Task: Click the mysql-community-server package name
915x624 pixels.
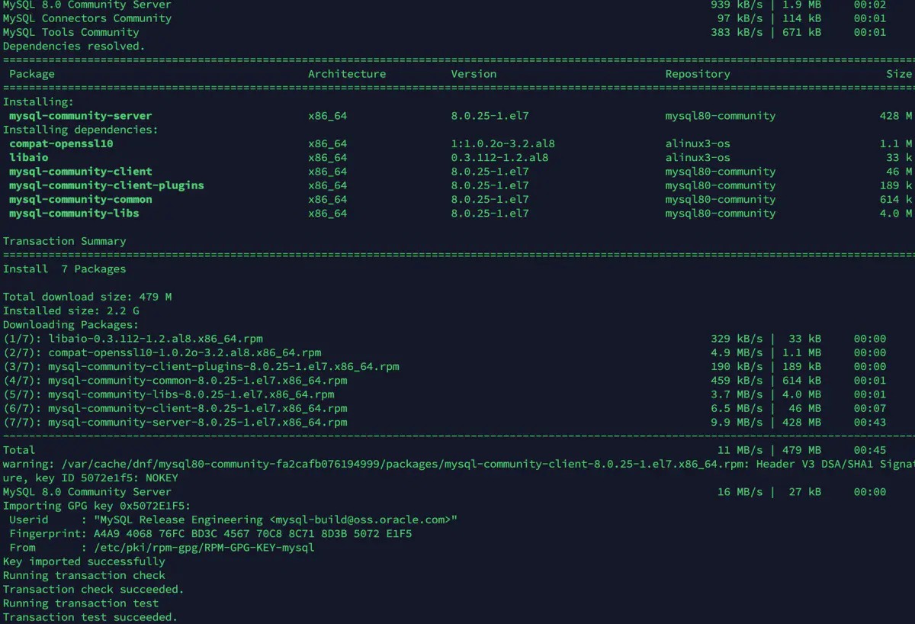Action: 80,116
